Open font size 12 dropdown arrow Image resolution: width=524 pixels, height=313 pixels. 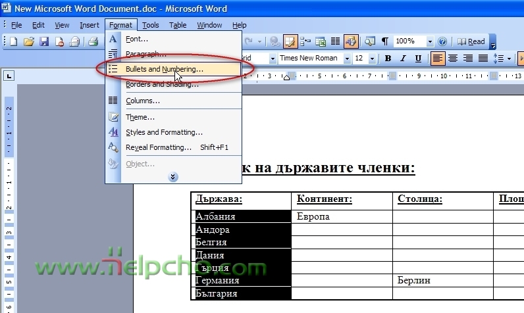click(x=372, y=59)
